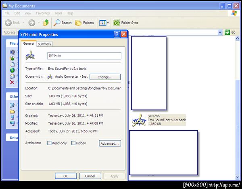Click the Desktop icon under Other Places
The image size is (242, 189).
click(x=12, y=105)
